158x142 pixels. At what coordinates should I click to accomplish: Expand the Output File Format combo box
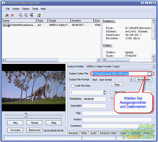(131, 80)
